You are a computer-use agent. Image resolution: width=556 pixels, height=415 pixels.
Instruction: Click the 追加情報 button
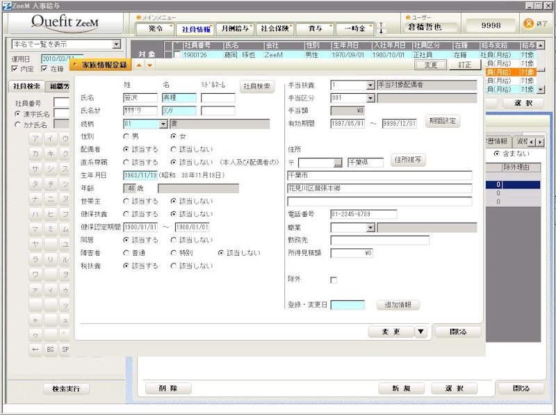[398, 304]
